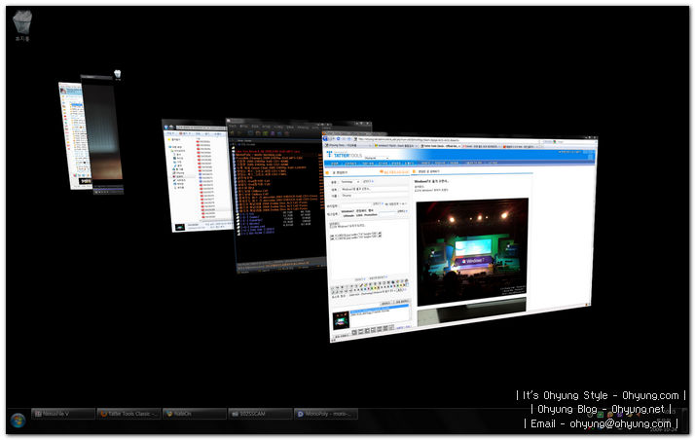Switch to NateOn taskbar button
This screenshot has height=440, width=695.
point(194,414)
